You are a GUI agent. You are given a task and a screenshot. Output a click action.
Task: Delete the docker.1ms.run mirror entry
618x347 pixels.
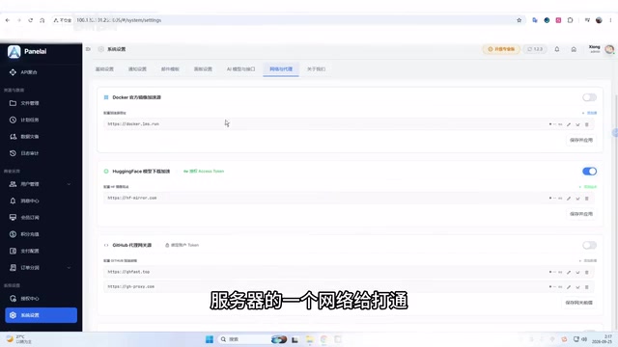click(586, 124)
